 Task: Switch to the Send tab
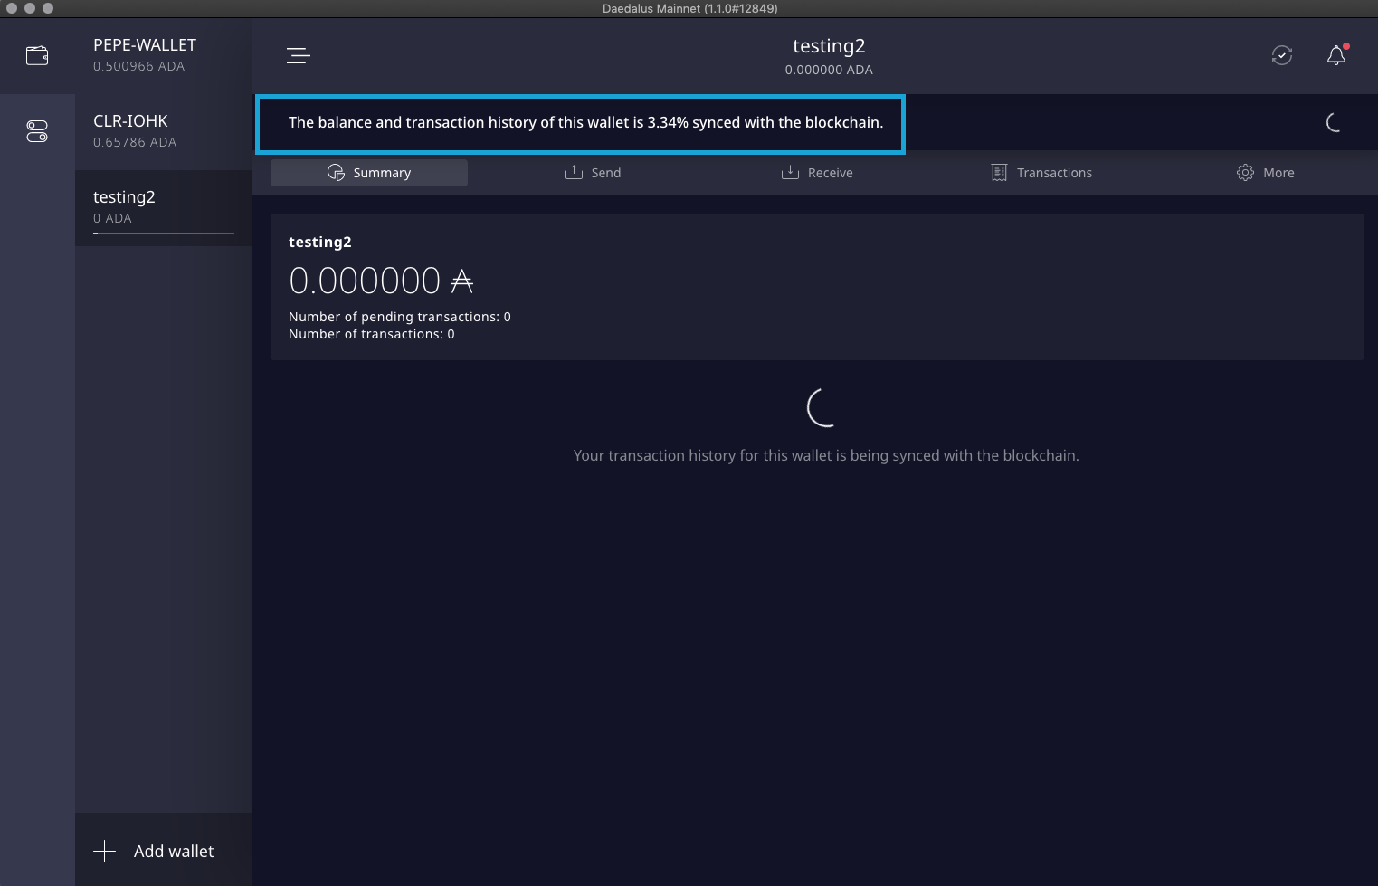[x=593, y=173]
